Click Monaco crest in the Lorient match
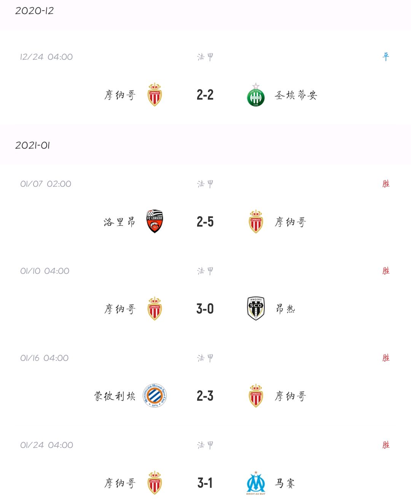This screenshot has height=503, width=411. pos(256,221)
